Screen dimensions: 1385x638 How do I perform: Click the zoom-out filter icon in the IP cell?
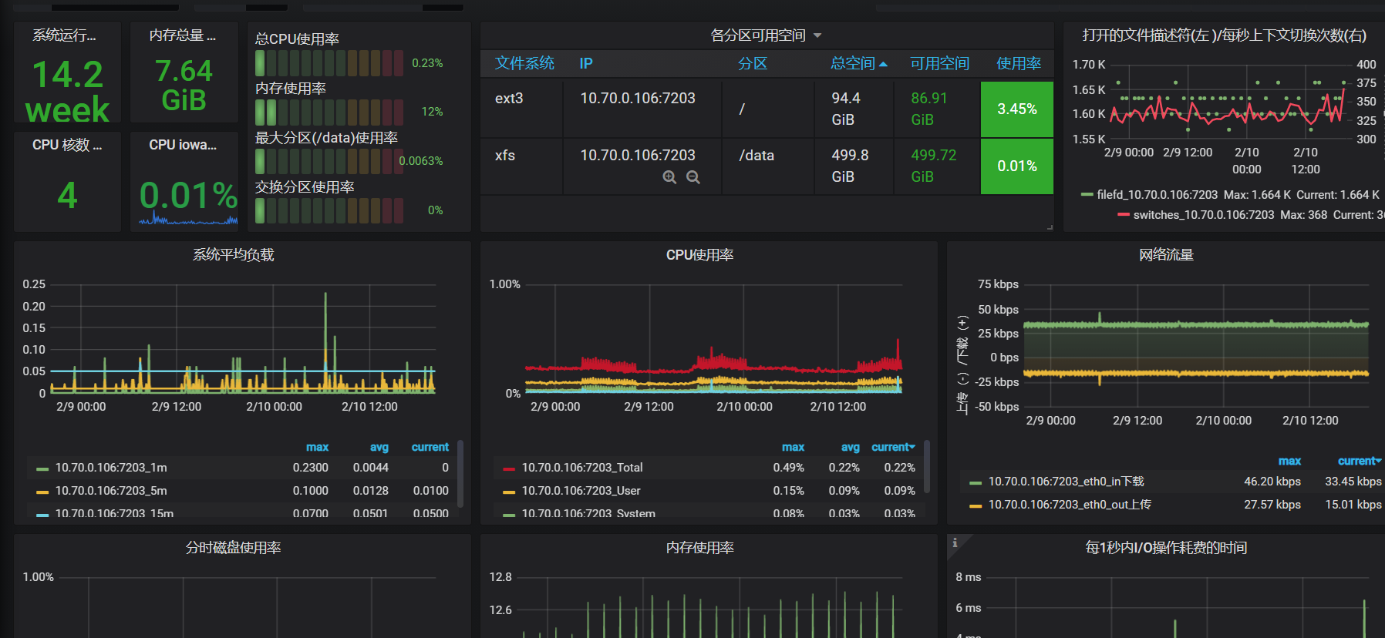(693, 177)
